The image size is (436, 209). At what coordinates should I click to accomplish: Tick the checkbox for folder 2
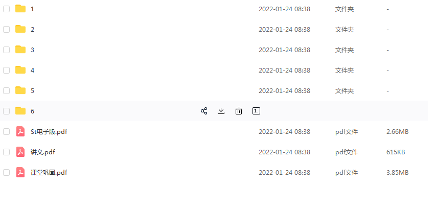(7, 29)
